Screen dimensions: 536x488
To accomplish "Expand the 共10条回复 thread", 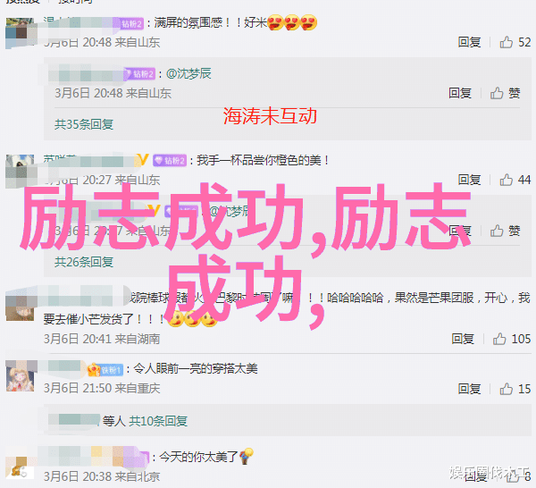I will (158, 421).
